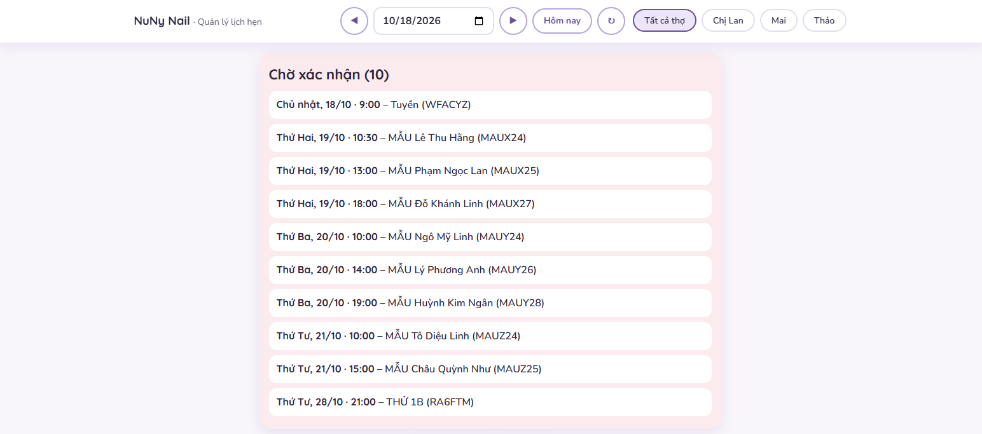982x434 pixels.
Task: Click the date field showing 10/18/2026
Action: 434,21
